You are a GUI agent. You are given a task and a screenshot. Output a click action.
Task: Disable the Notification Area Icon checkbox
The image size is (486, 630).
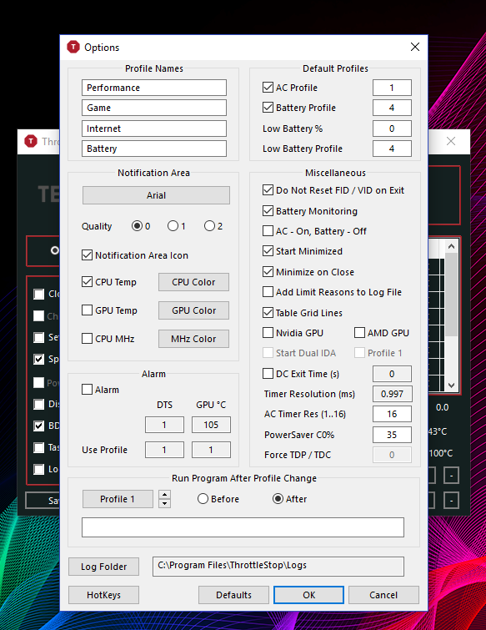[87, 255]
